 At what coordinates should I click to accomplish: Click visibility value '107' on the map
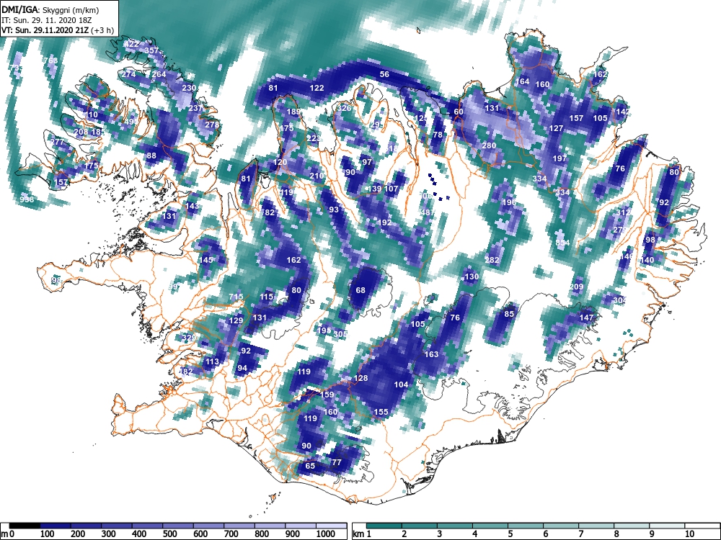point(391,189)
